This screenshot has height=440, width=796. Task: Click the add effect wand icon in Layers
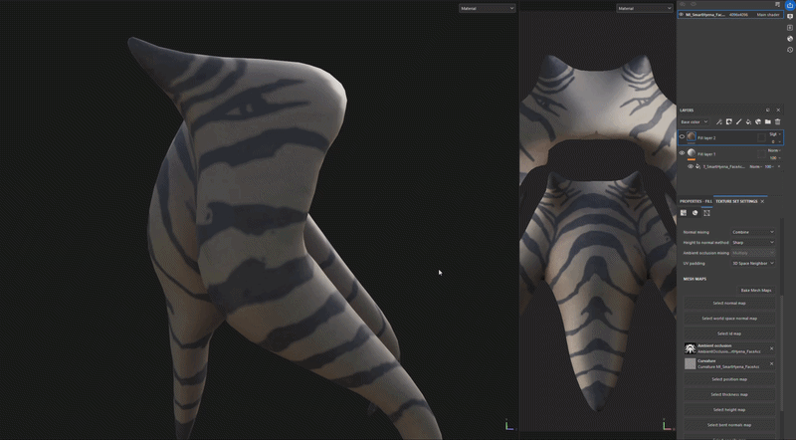click(718, 121)
